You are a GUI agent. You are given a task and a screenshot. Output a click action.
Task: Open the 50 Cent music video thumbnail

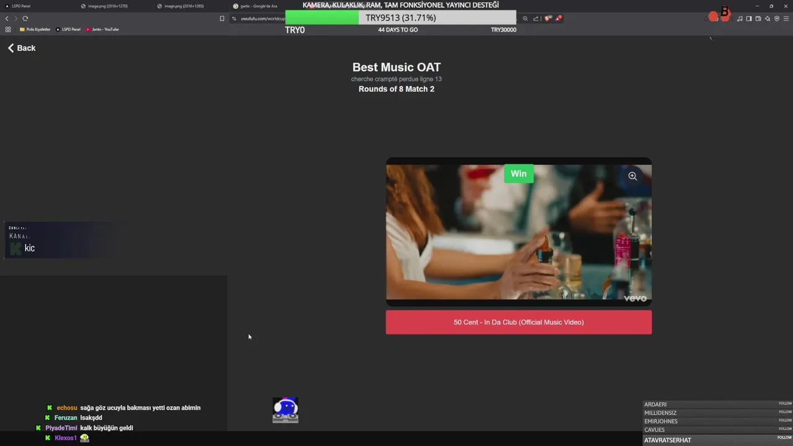[519, 232]
